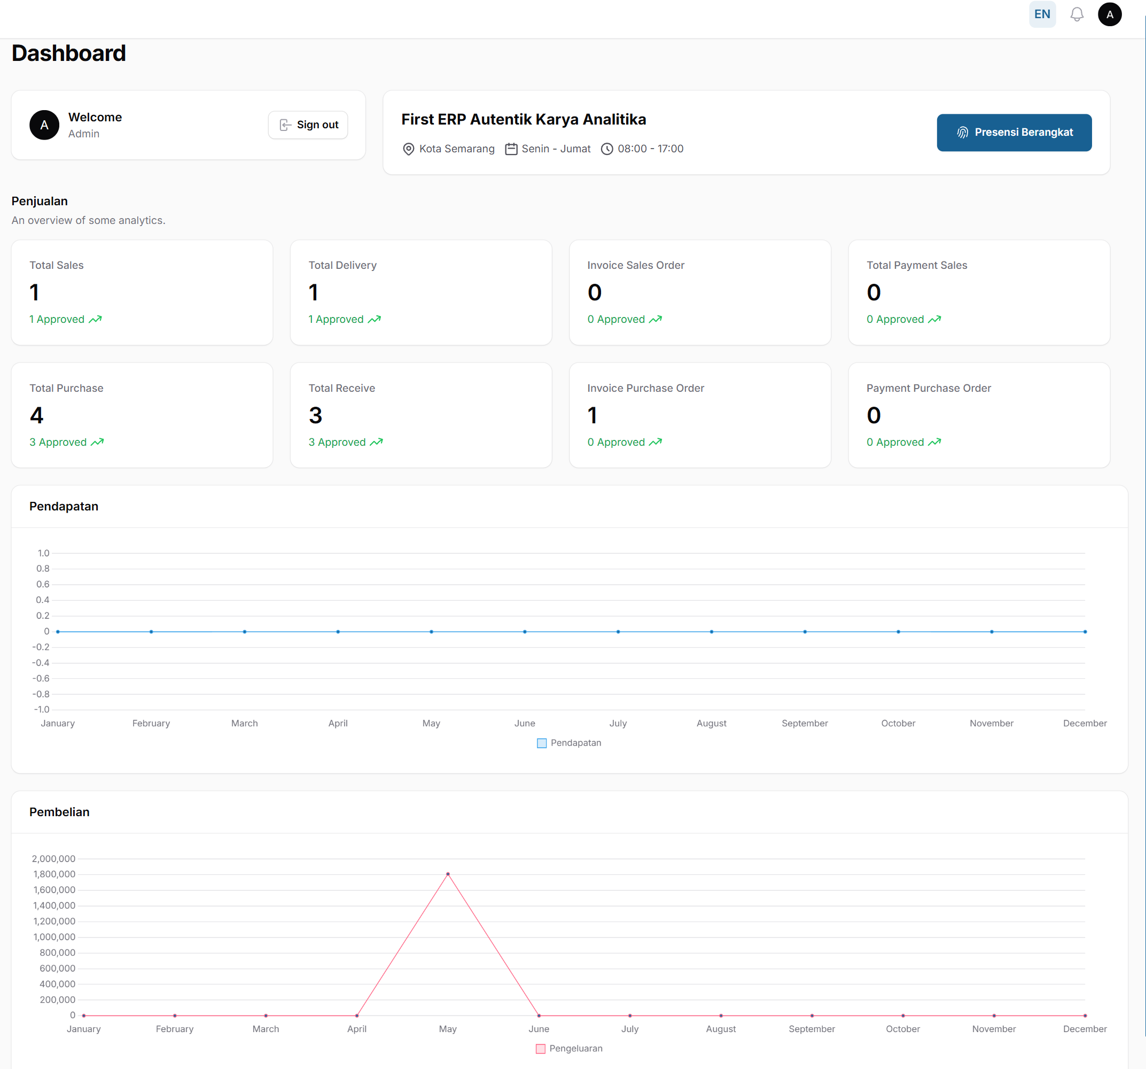Click the Admin avatar in Welcome card
Image resolution: width=1146 pixels, height=1069 pixels.
(44, 125)
